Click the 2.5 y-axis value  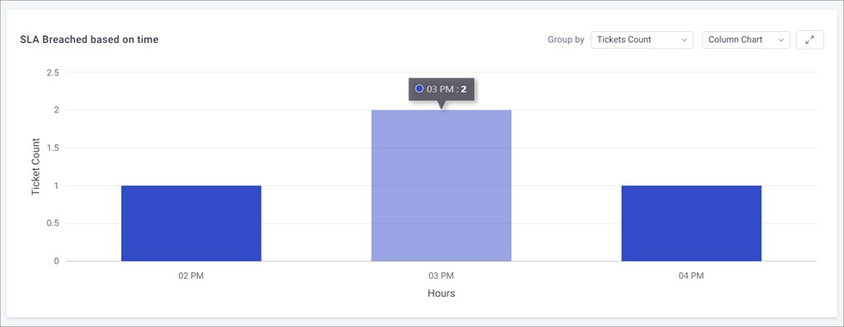pos(52,72)
